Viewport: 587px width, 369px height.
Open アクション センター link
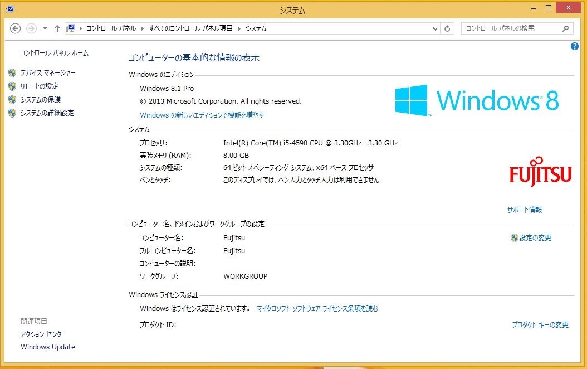44,334
